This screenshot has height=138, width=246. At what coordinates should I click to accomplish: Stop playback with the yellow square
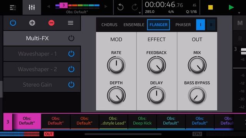click(x=210, y=7)
